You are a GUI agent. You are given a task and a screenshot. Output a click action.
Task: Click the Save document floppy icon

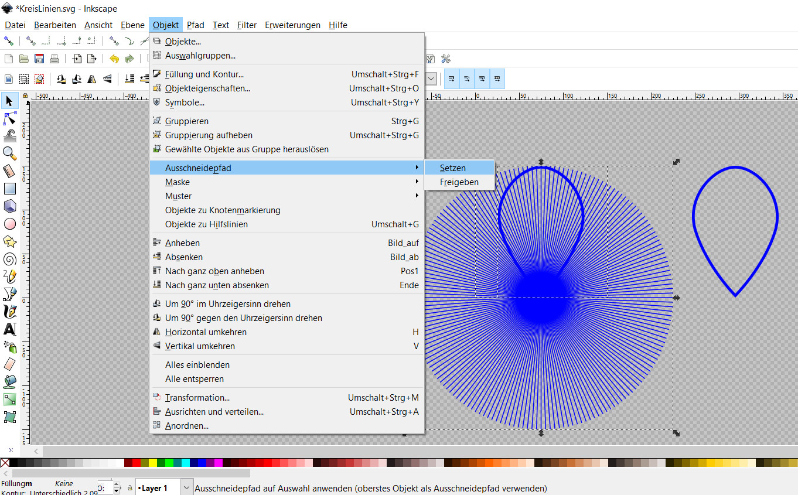(x=39, y=59)
